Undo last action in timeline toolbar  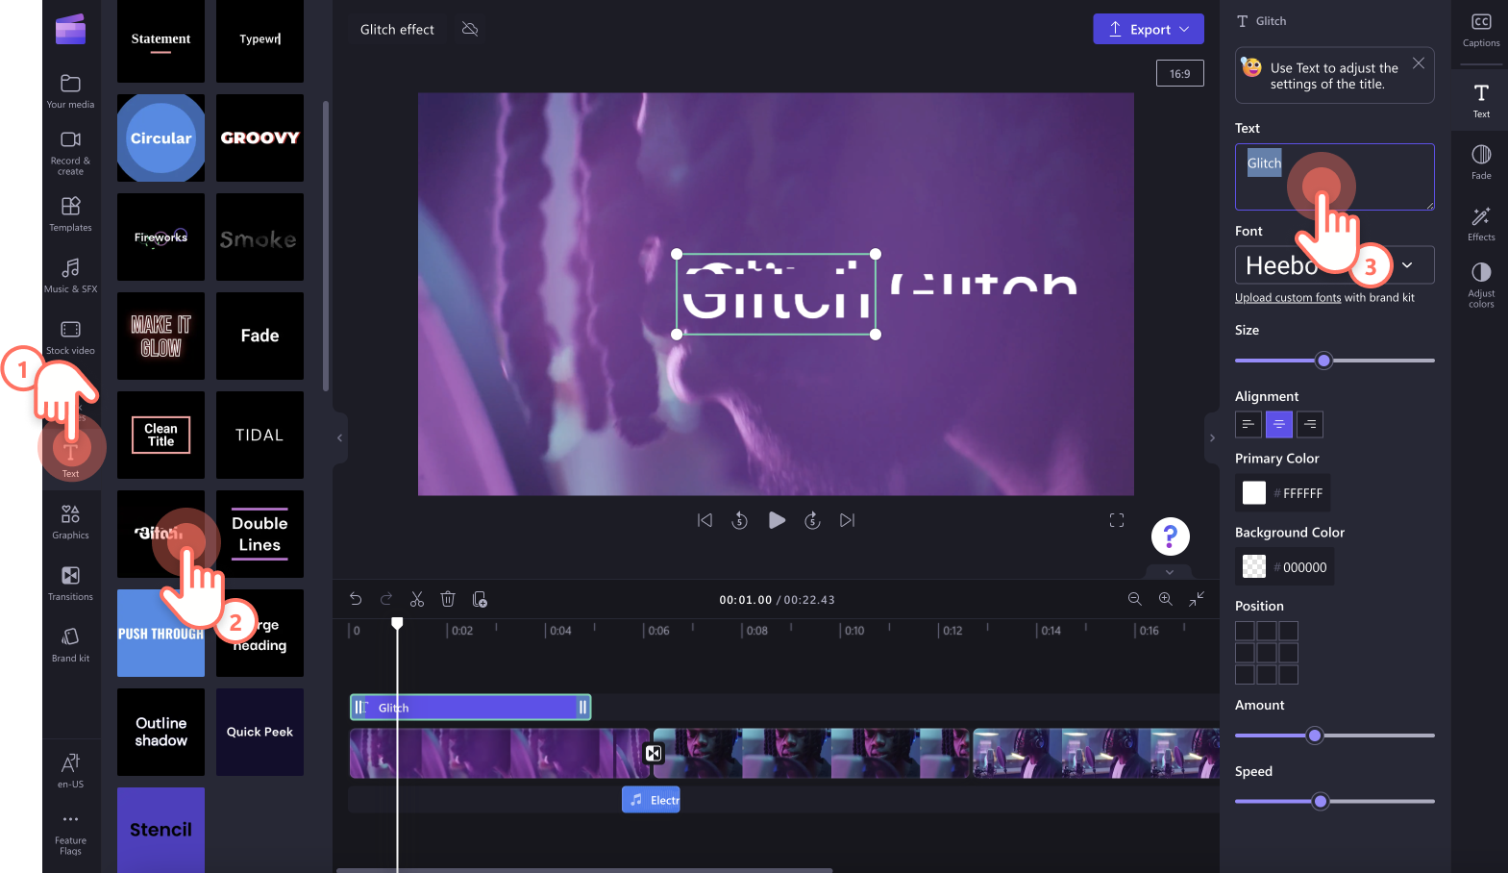point(356,599)
